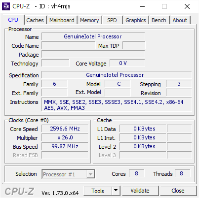Click the empty Package field
This screenshot has width=199, height=198.
pos(93,54)
